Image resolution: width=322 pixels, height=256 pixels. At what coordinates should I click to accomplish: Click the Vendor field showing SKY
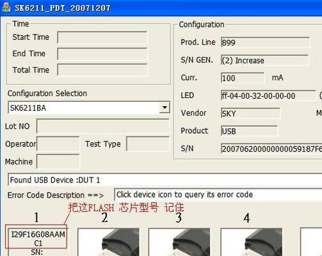[x=250, y=113]
